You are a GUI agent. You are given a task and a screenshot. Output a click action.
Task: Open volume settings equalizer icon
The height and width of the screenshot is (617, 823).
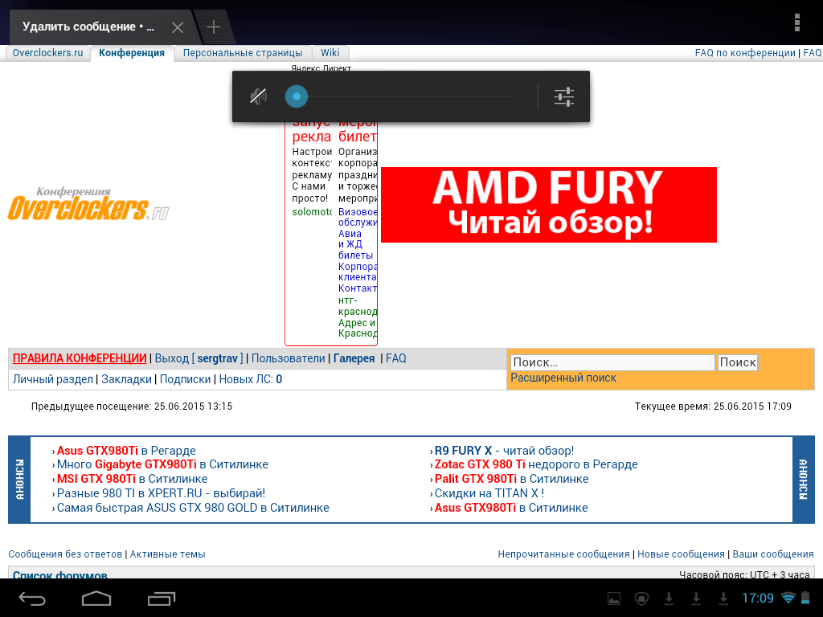click(x=563, y=97)
